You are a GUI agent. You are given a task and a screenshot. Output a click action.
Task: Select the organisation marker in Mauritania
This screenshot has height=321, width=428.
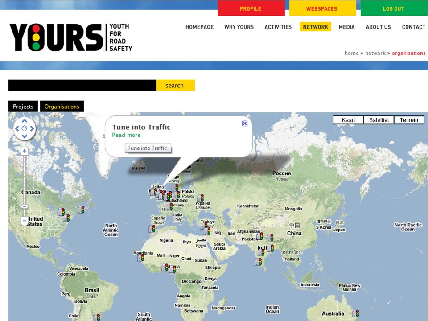(x=140, y=257)
